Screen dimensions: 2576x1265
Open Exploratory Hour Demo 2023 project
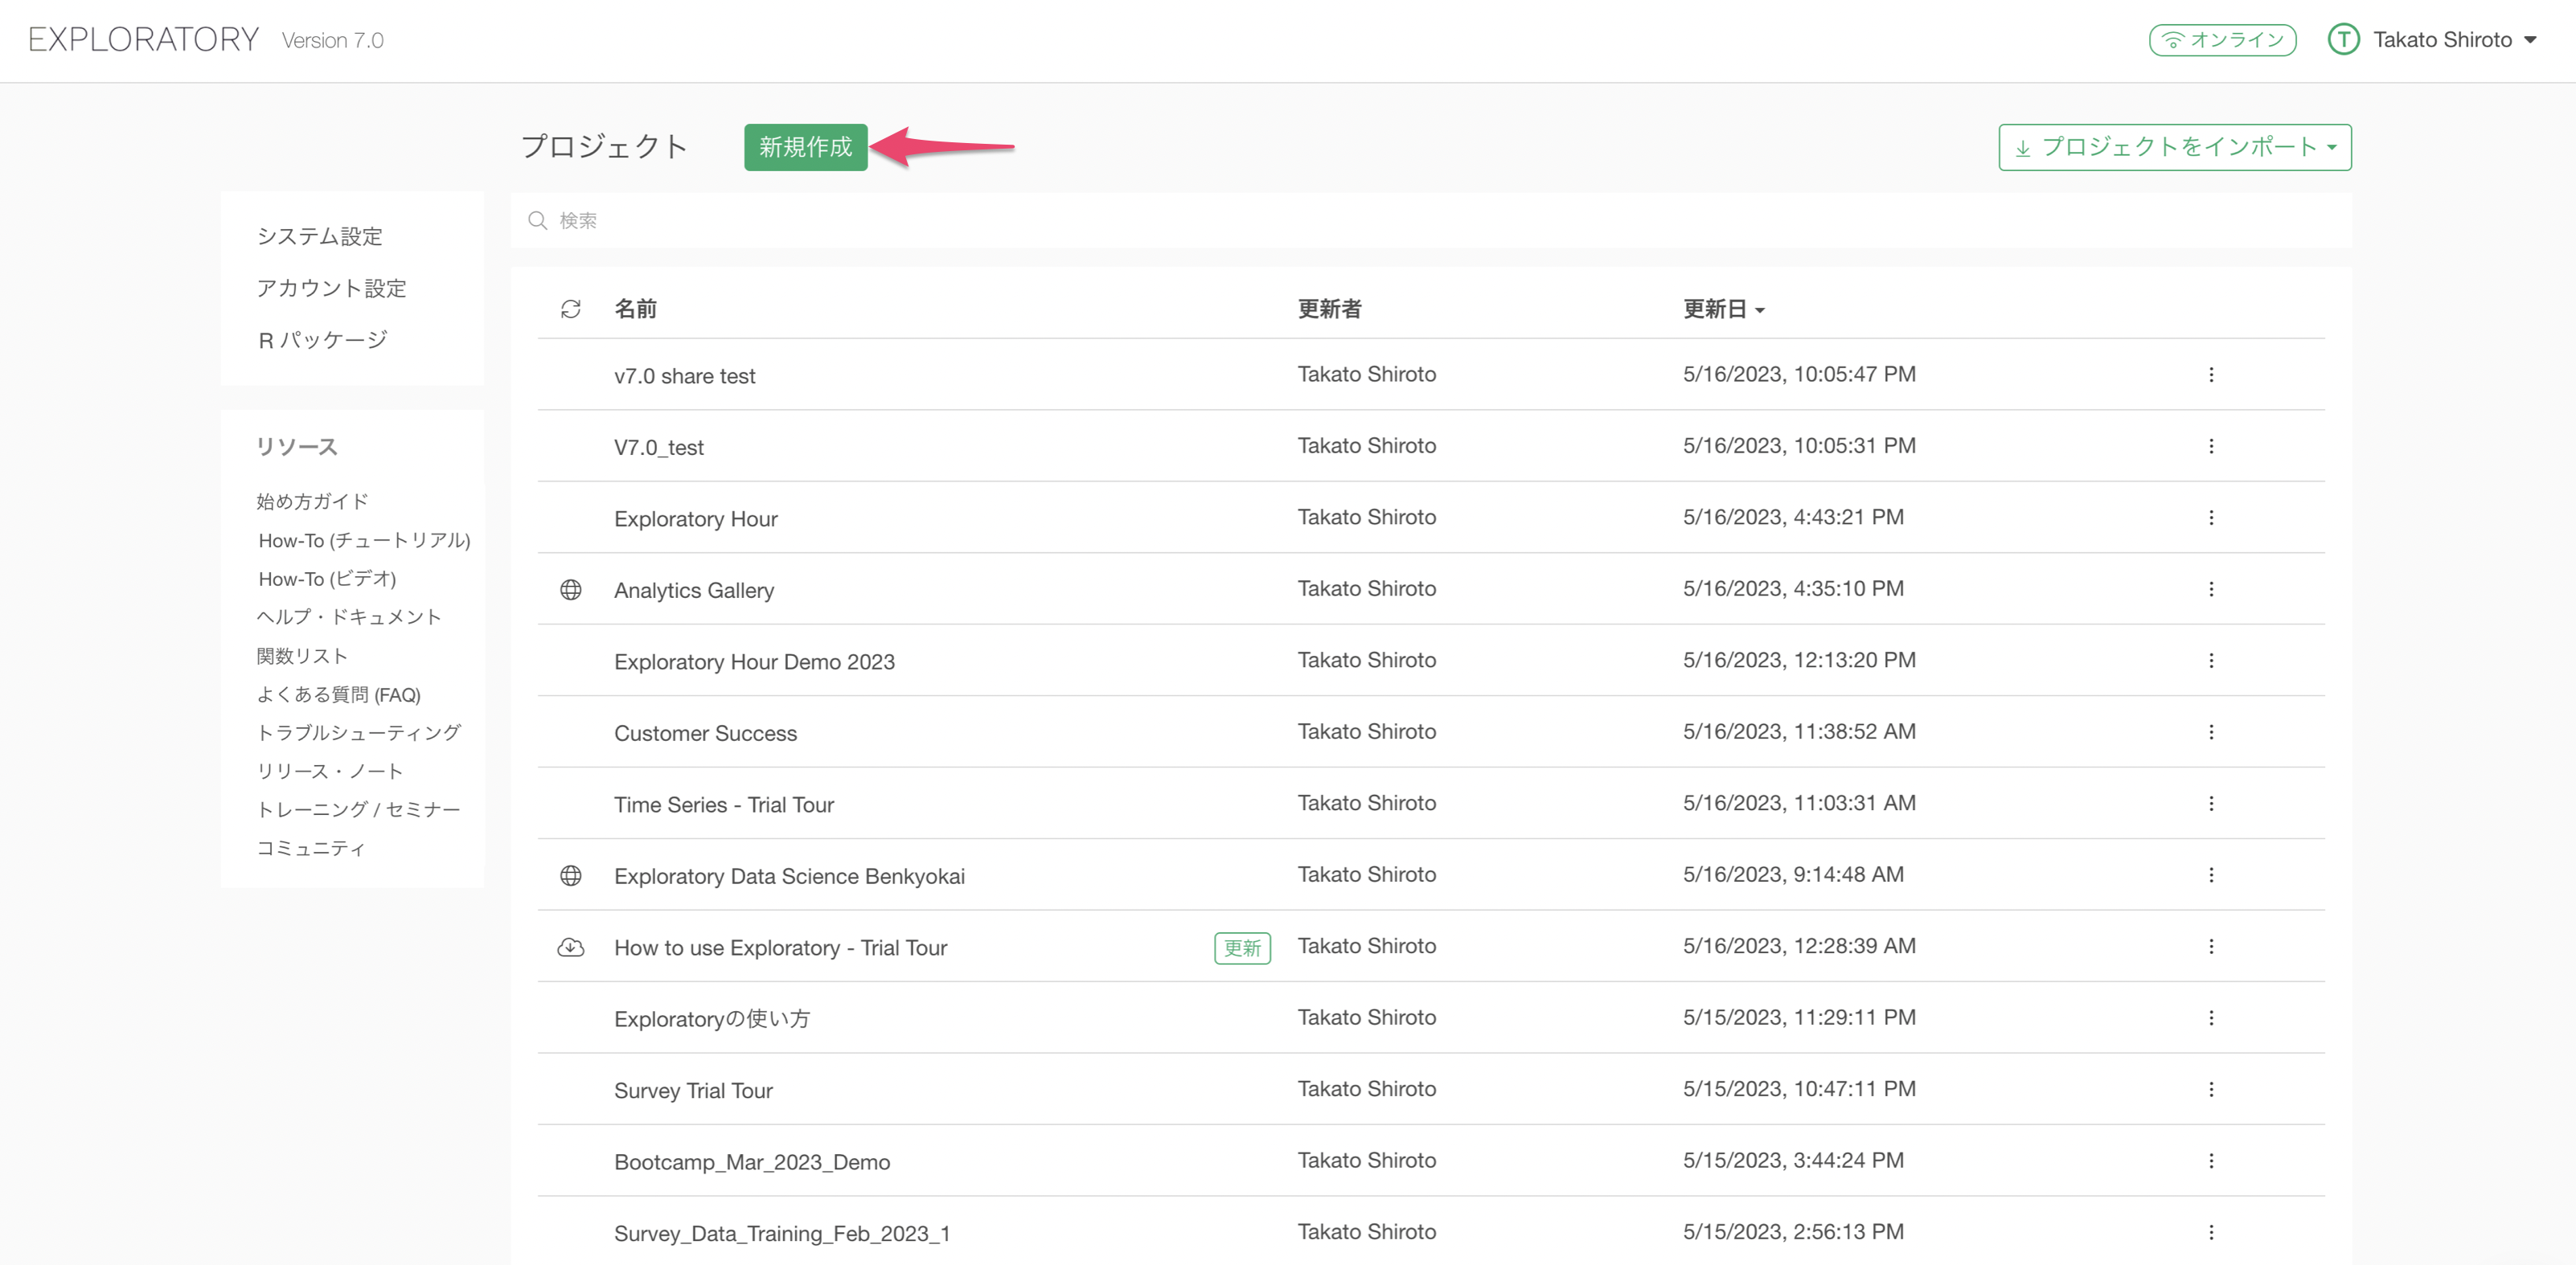[x=754, y=662]
